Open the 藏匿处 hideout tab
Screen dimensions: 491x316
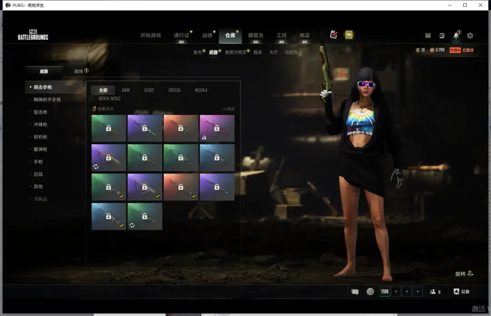pos(256,36)
